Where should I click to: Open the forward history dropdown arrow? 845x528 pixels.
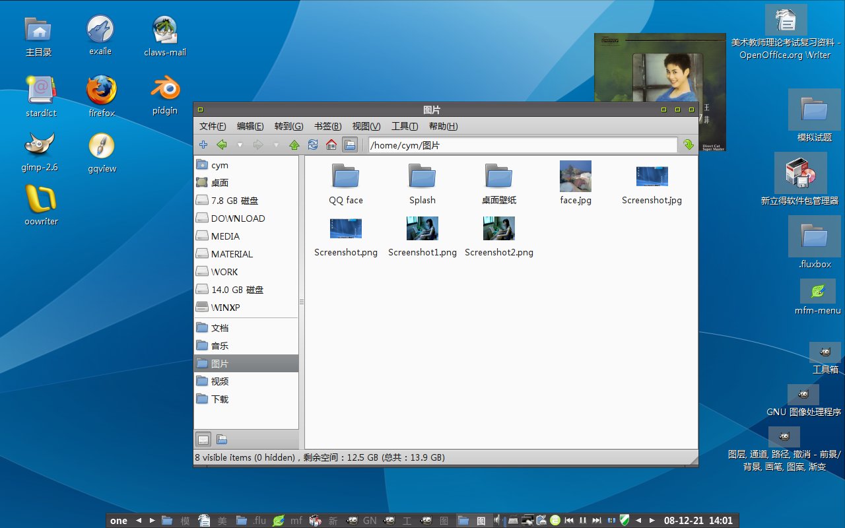point(276,145)
